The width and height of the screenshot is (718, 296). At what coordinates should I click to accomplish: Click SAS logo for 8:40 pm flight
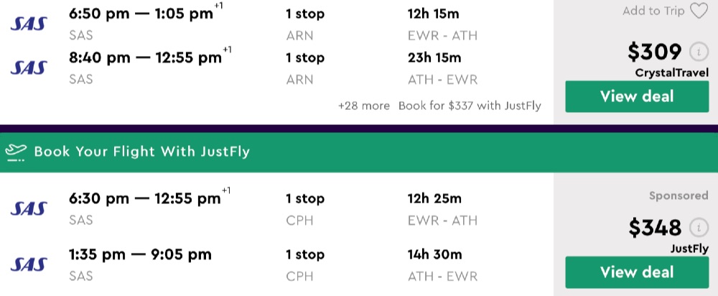(29, 68)
